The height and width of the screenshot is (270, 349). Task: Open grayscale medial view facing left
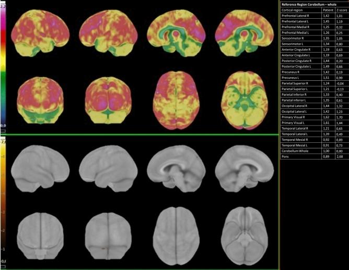pos(176,168)
